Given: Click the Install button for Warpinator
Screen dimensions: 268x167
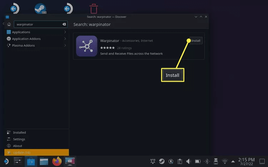Looking at the screenshot, I should (195, 41).
